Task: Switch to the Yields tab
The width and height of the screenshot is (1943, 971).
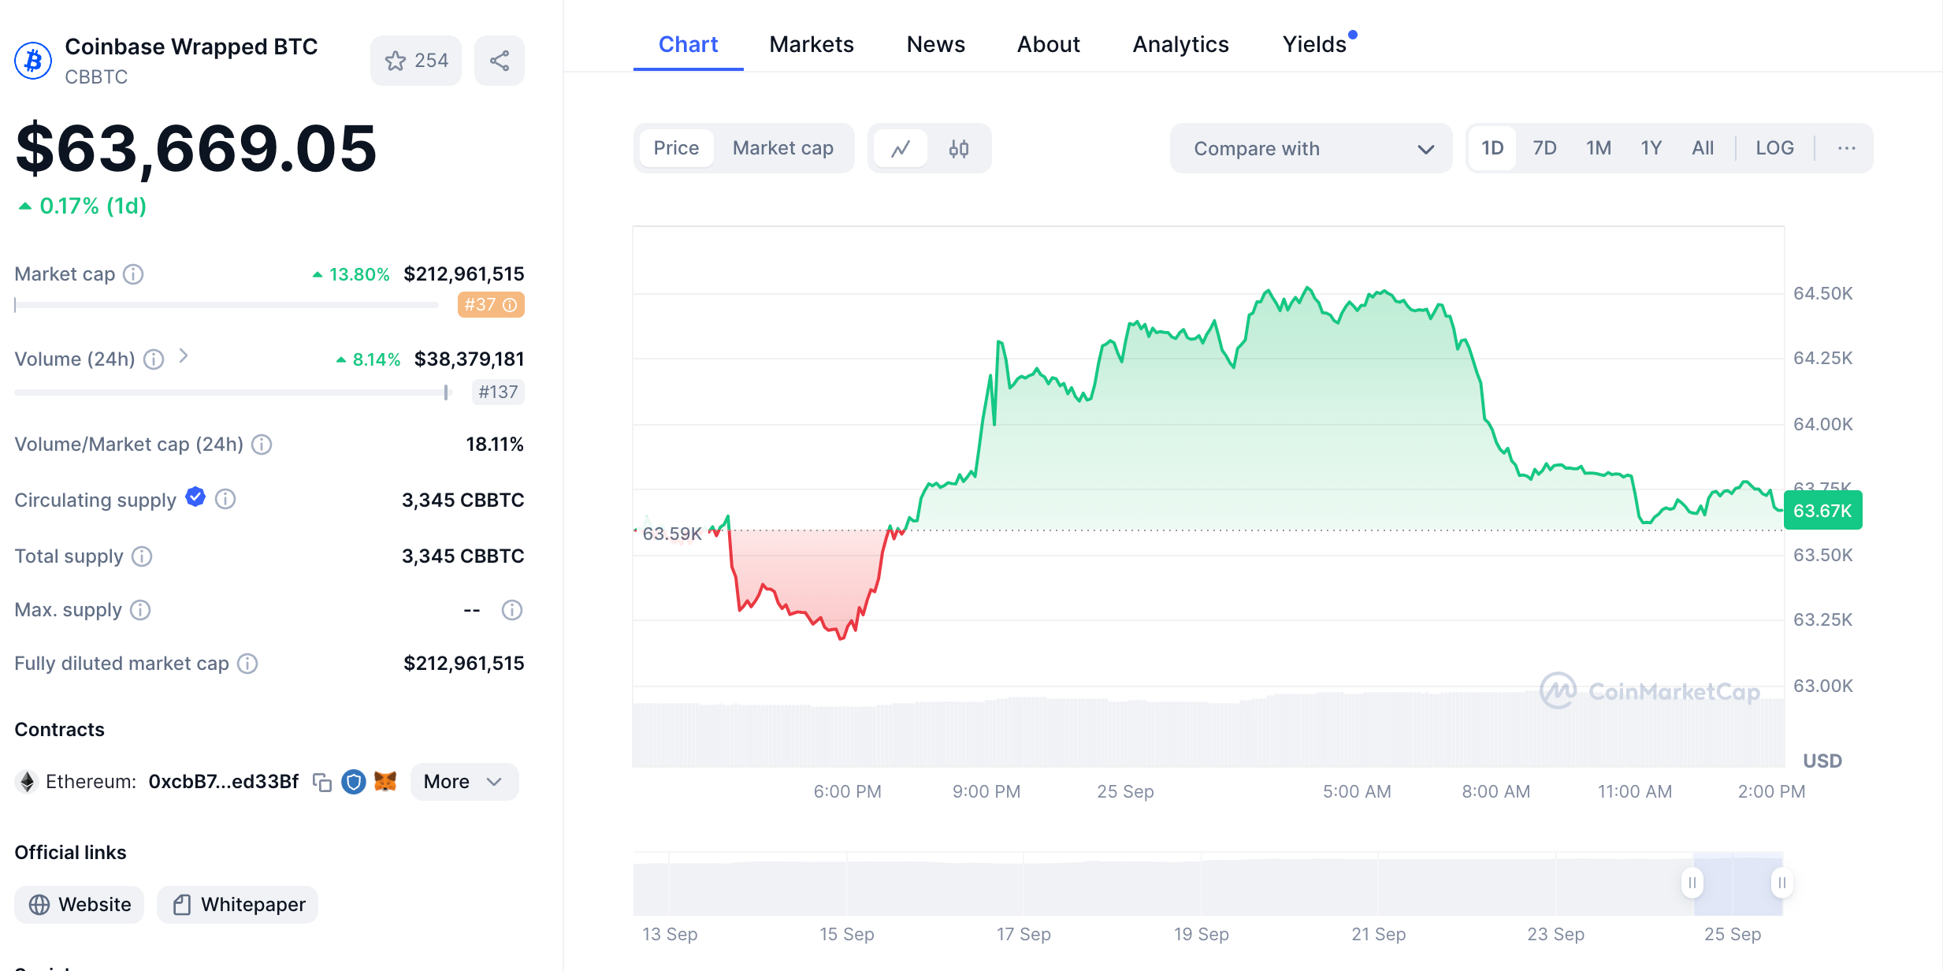Action: point(1314,45)
